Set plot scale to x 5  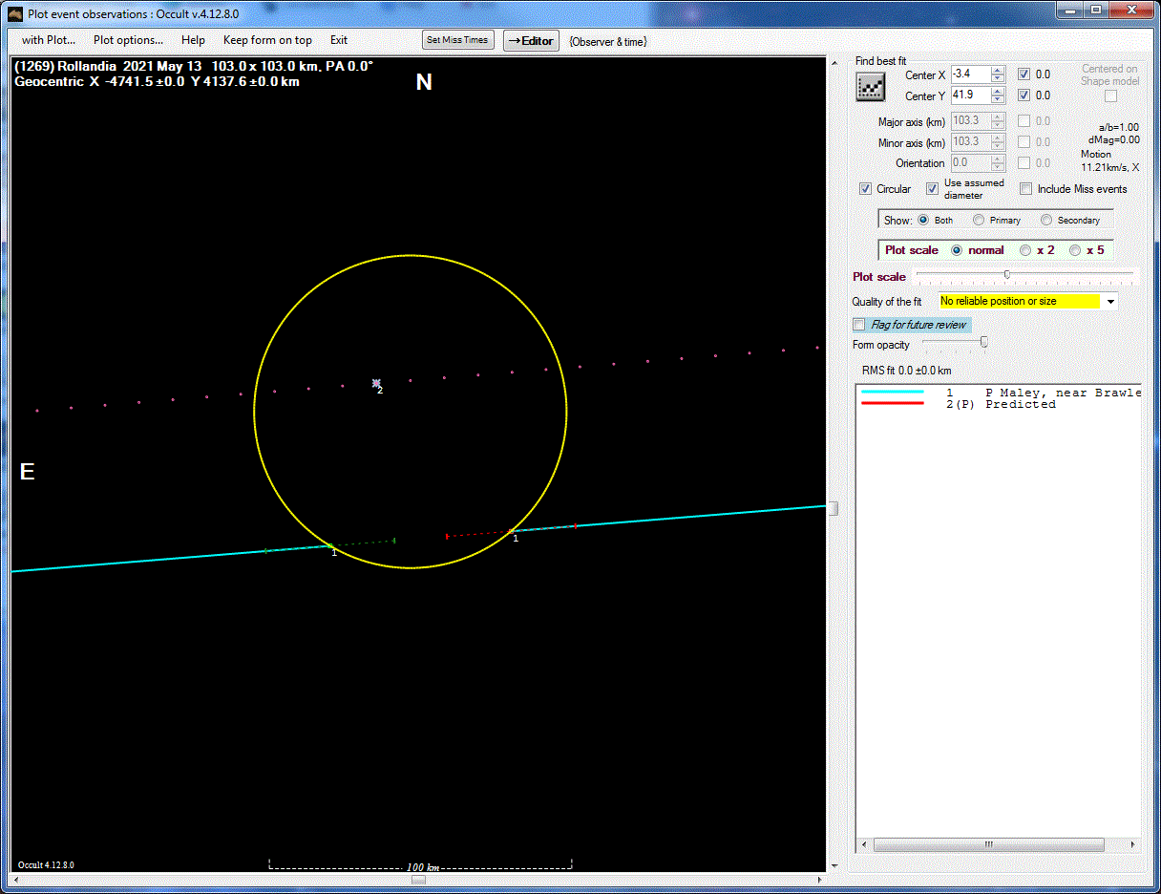click(1075, 250)
